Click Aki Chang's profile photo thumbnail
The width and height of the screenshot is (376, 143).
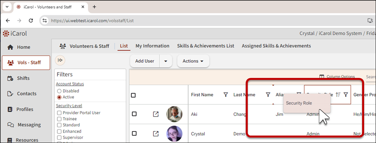coord(174,114)
